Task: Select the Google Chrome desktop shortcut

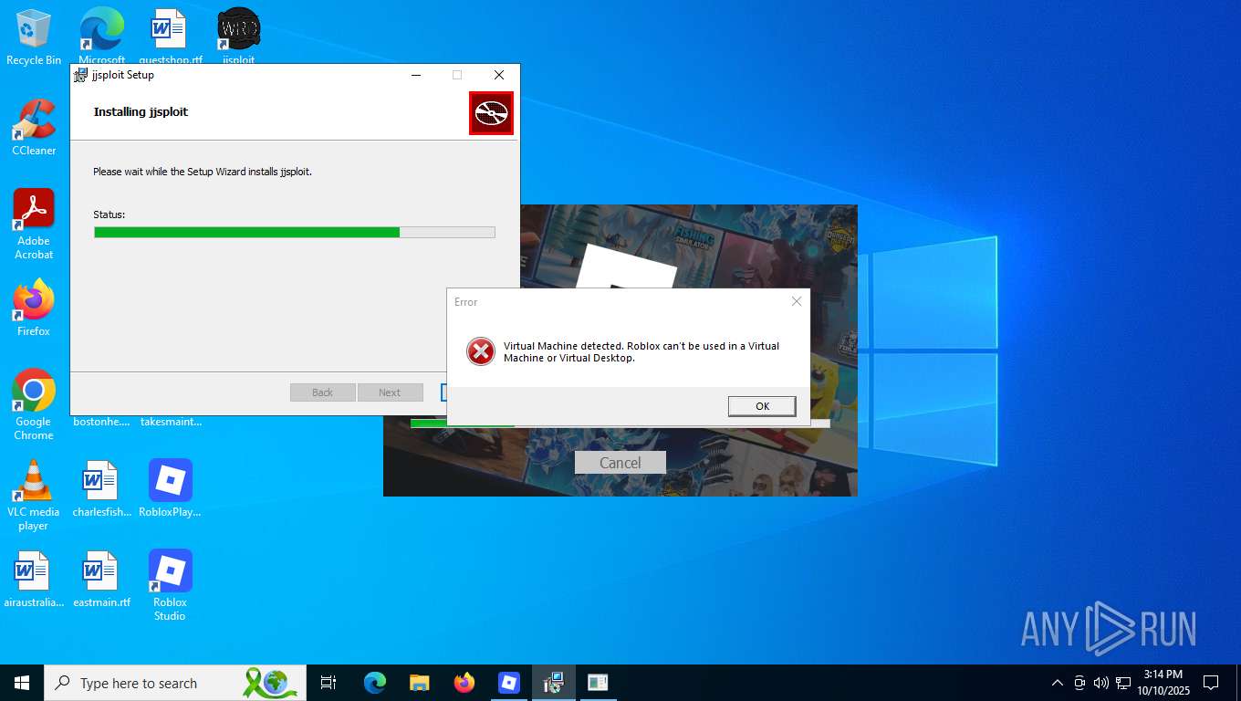Action: (34, 405)
